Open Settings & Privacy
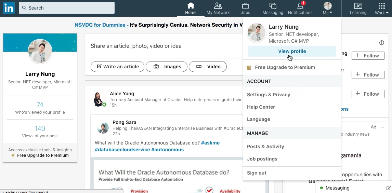392x193 pixels. tap(269, 95)
